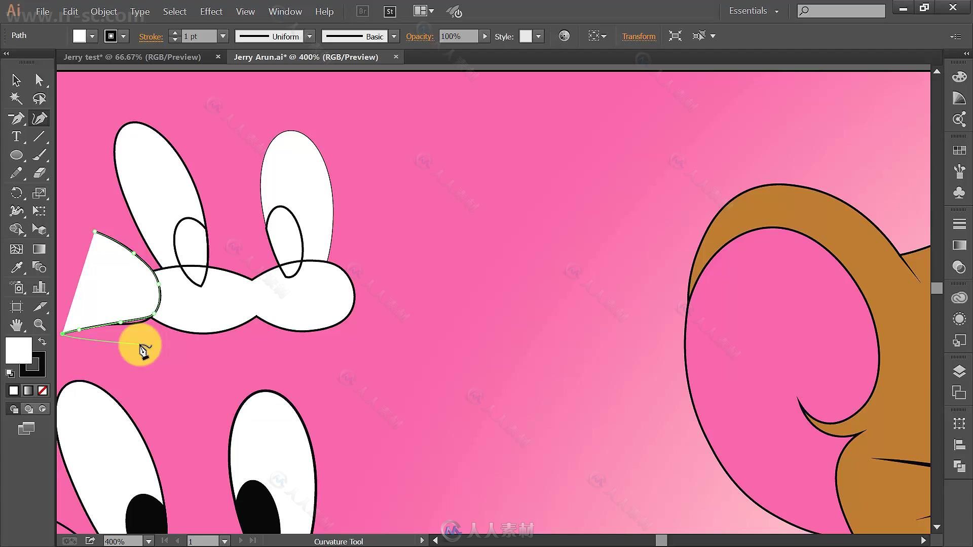Select the Paintbrush tool
The width and height of the screenshot is (973, 547).
click(x=39, y=154)
